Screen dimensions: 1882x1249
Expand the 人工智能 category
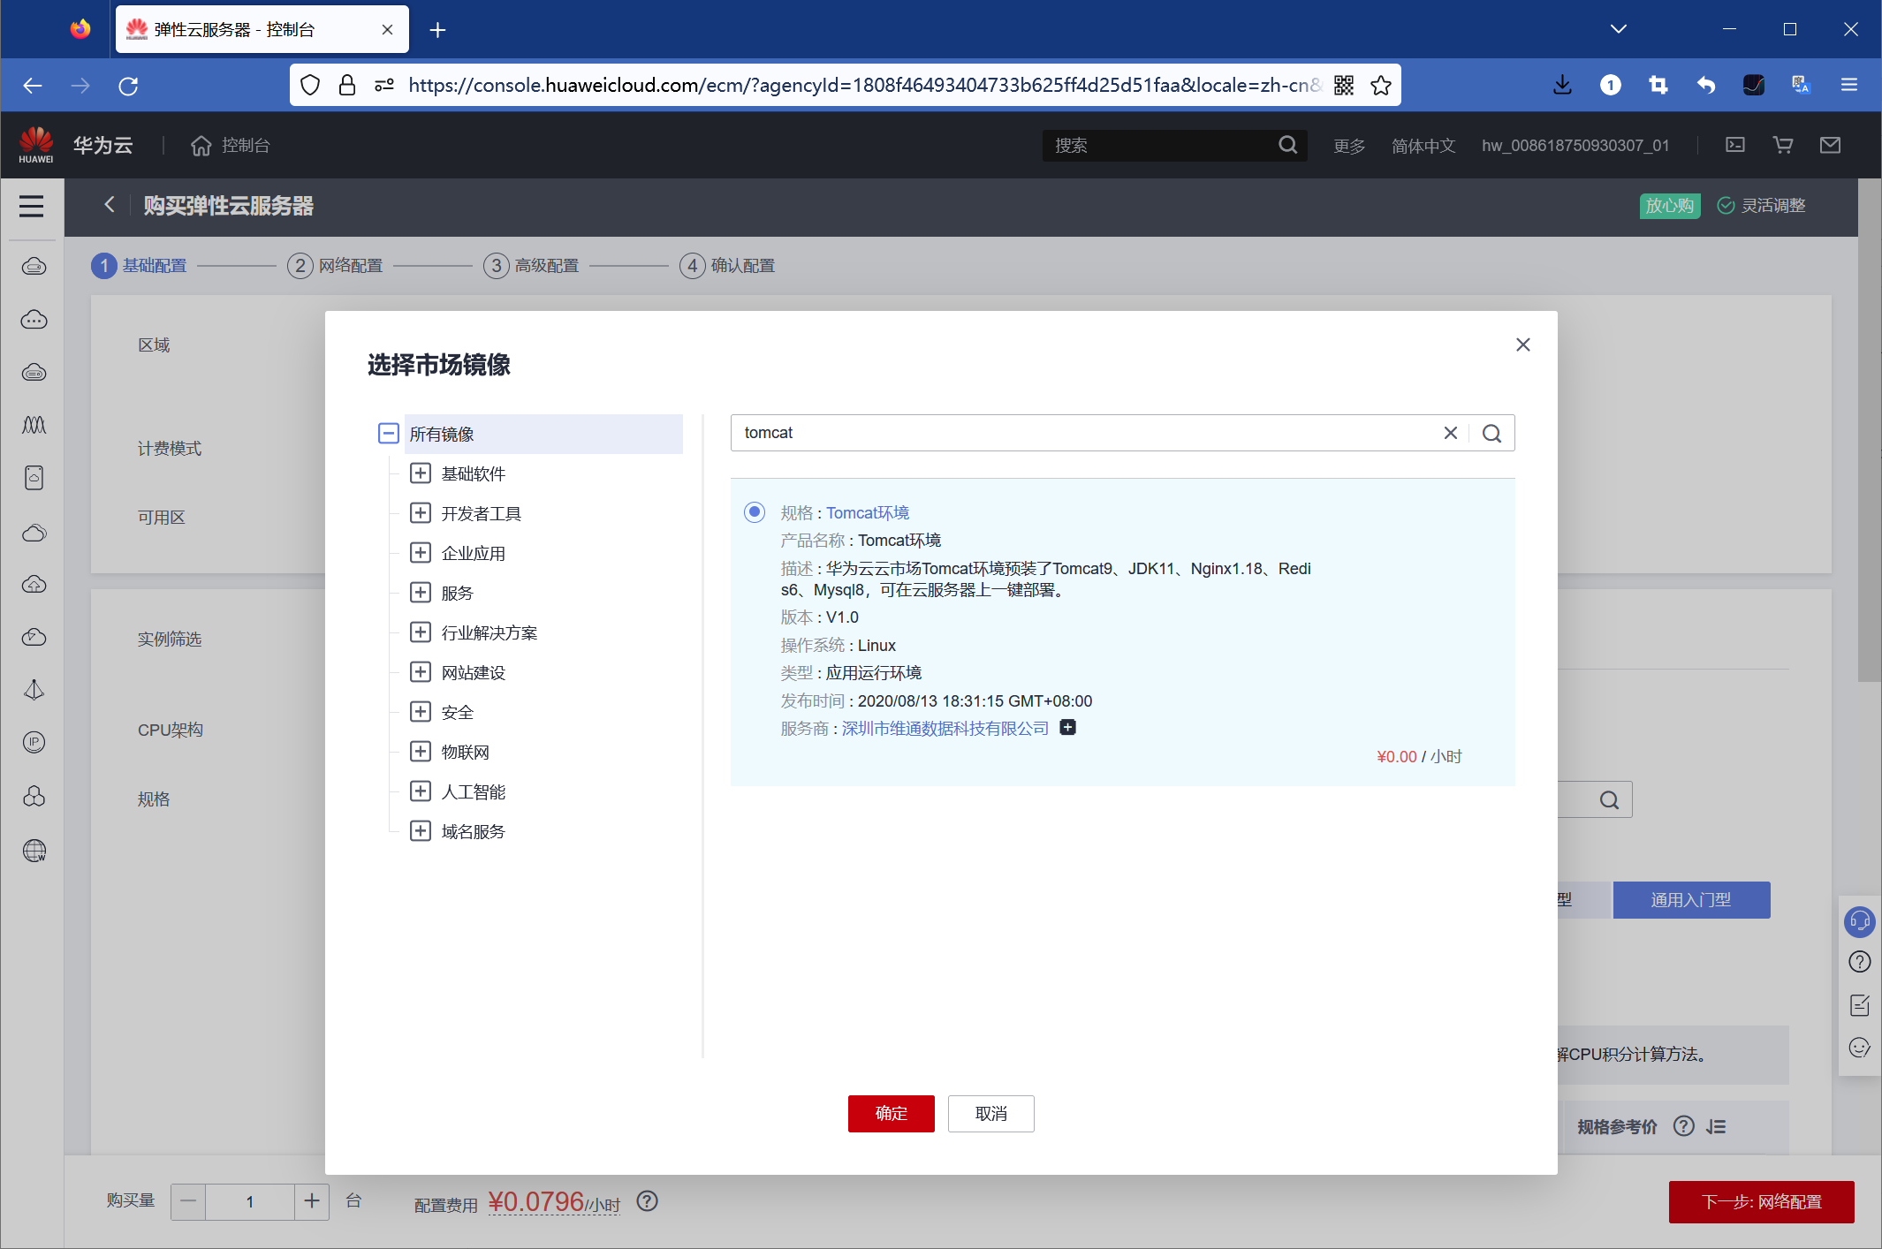click(421, 791)
